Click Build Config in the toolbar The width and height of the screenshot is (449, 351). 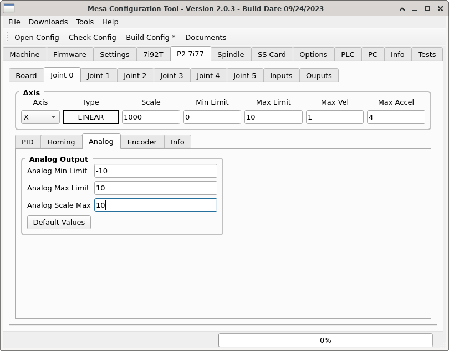tap(151, 38)
